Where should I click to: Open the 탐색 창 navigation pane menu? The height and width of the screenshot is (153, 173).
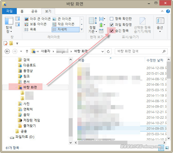[9, 29]
